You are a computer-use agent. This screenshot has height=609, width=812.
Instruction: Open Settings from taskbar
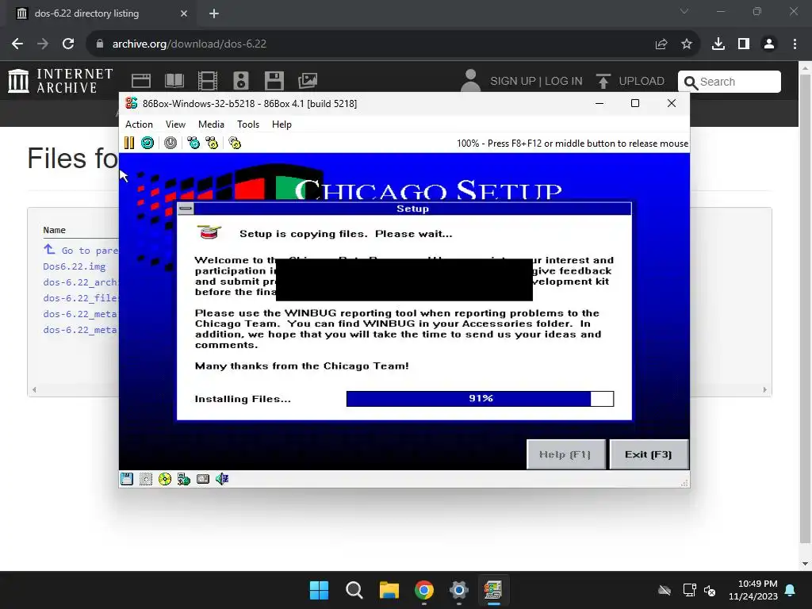[459, 590]
